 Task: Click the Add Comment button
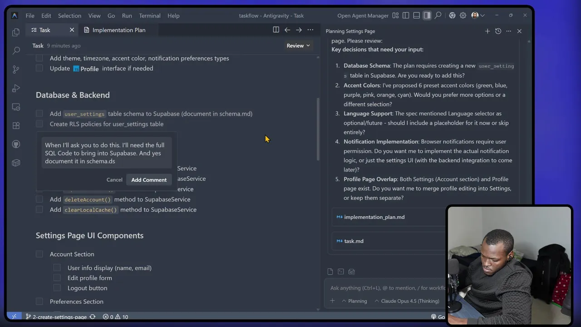tap(149, 180)
